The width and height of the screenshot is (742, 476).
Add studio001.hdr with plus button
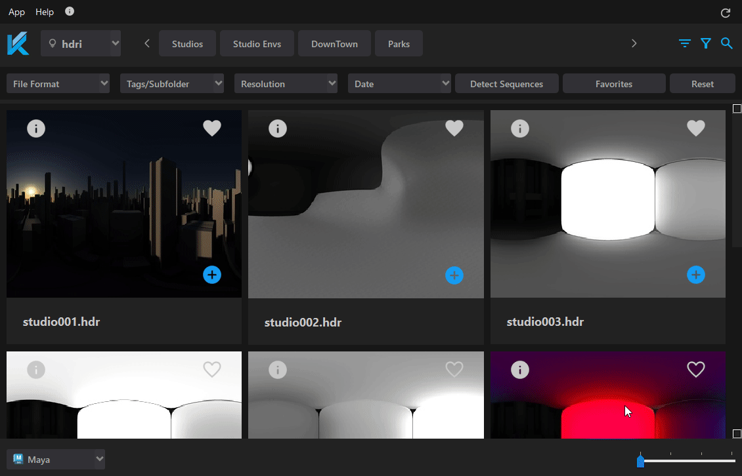(212, 275)
